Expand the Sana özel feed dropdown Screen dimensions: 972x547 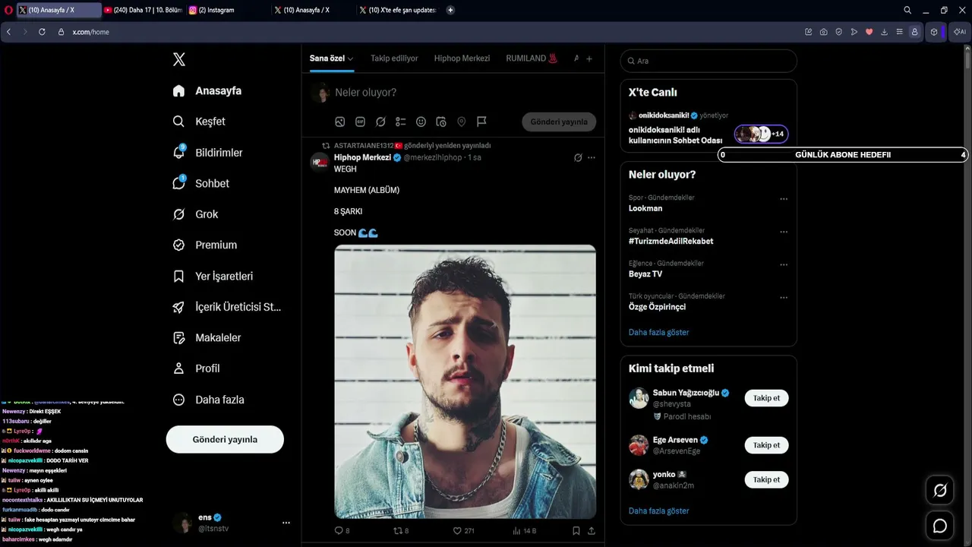pos(350,58)
